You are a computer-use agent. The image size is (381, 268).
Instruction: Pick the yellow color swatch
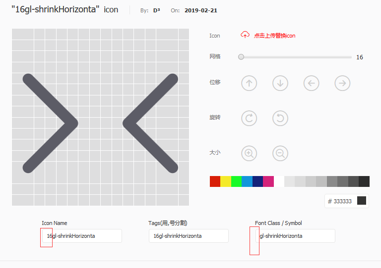tap(226, 181)
